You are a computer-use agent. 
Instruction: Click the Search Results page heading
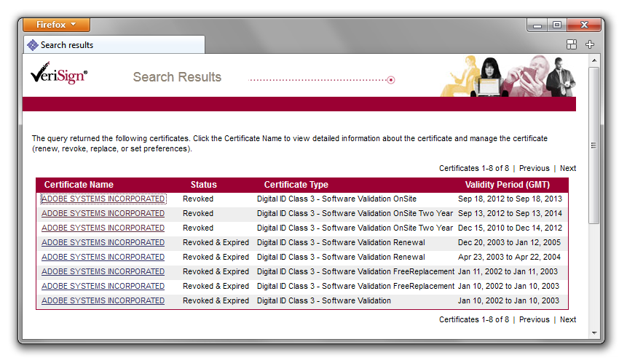(x=177, y=77)
